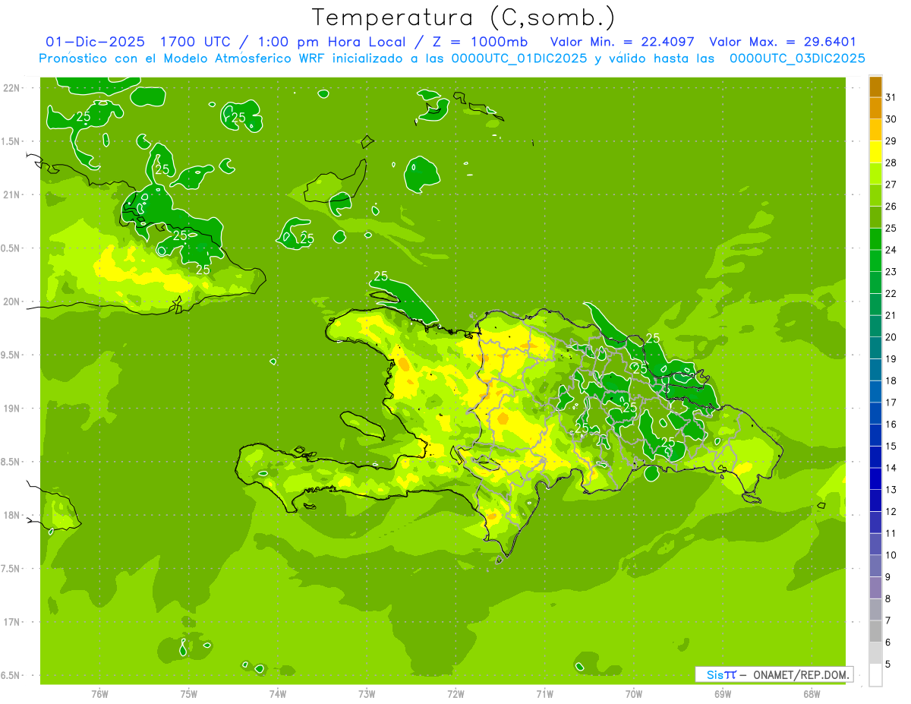Click "Valor Min. = 22.4097"

click(x=622, y=42)
